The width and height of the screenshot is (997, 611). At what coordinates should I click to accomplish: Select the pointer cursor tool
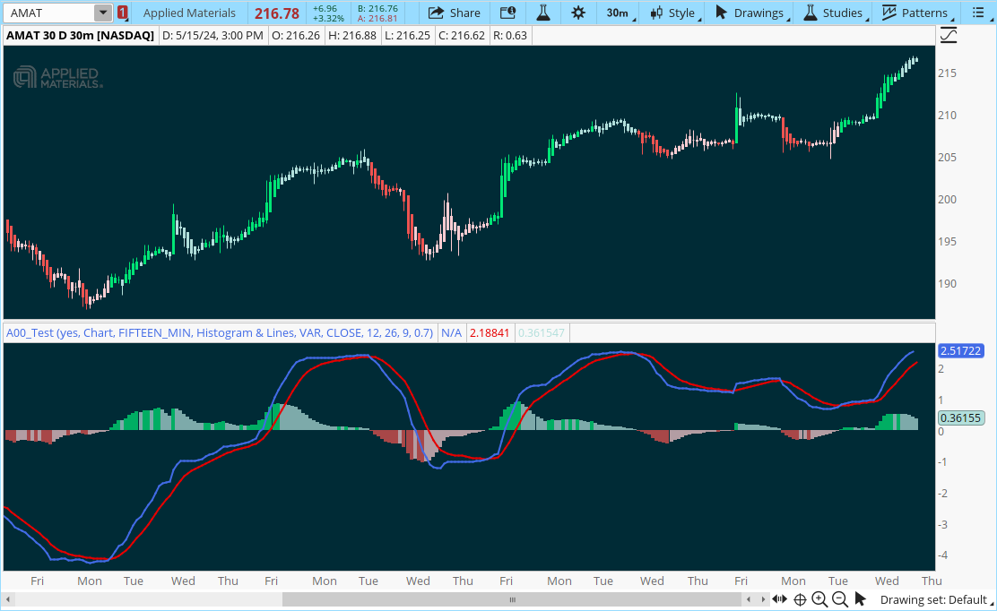(861, 599)
